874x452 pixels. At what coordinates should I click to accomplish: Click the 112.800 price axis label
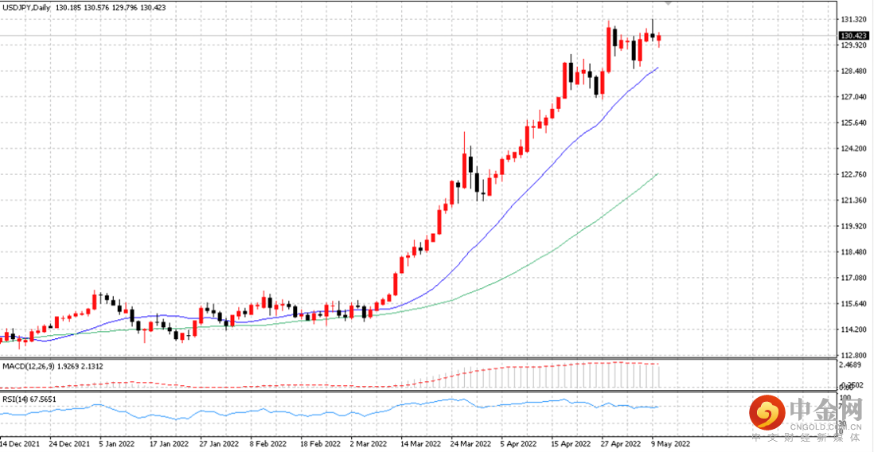click(853, 355)
